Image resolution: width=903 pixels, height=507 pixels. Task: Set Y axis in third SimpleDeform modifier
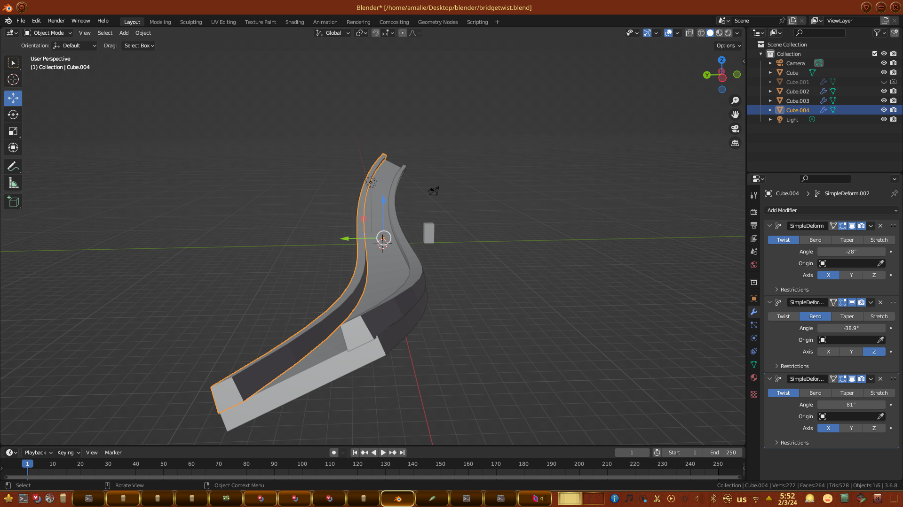(x=851, y=428)
